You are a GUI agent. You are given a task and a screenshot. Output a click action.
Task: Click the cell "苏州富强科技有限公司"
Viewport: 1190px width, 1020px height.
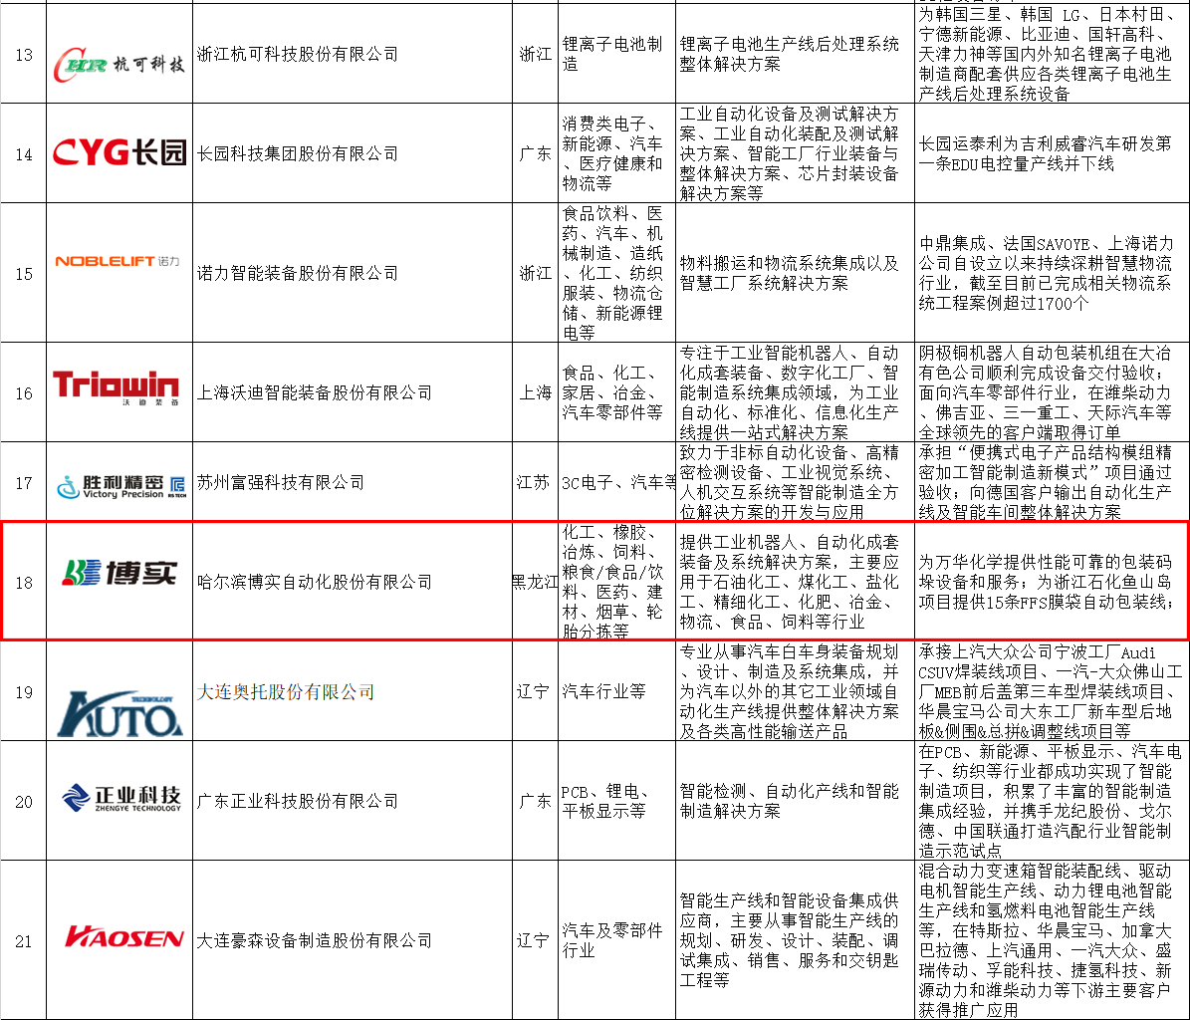[x=281, y=482]
